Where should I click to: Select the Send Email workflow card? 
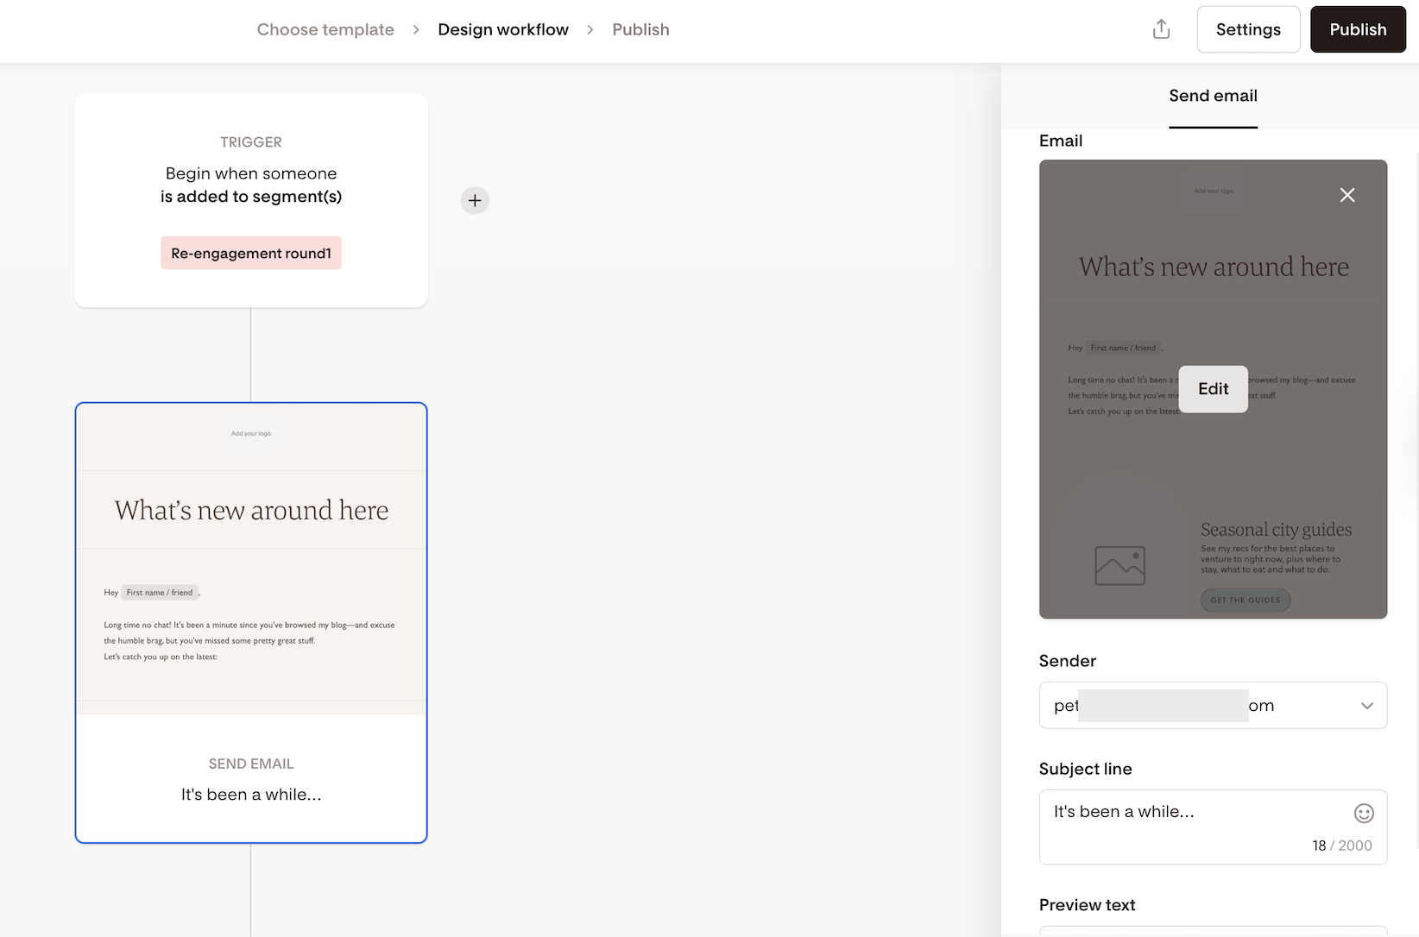click(251, 777)
